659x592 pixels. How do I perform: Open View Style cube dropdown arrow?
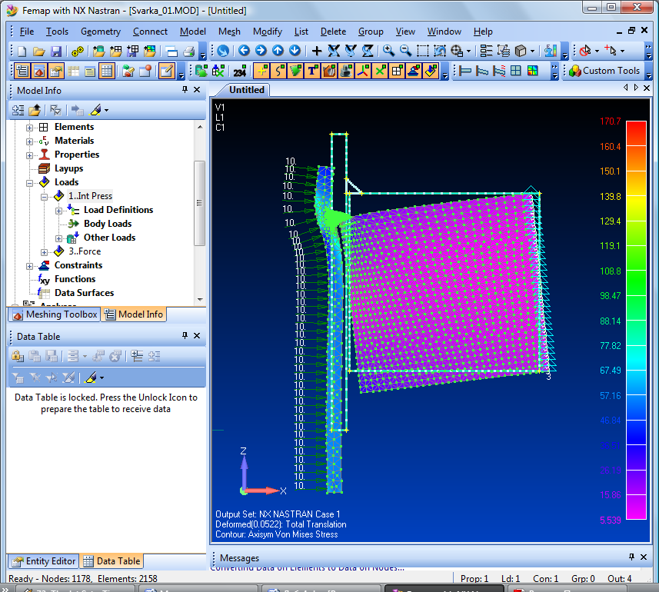532,52
